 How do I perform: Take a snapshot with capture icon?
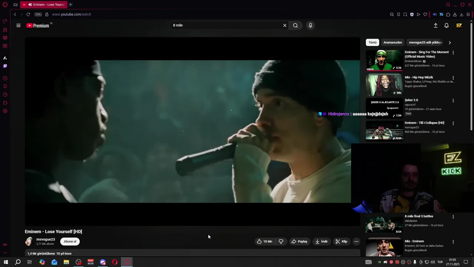405,14
